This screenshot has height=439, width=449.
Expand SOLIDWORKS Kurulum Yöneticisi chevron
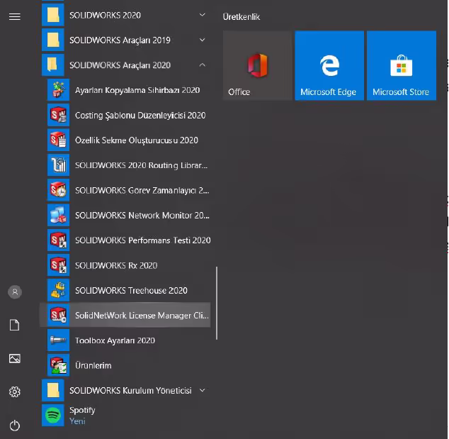202,390
